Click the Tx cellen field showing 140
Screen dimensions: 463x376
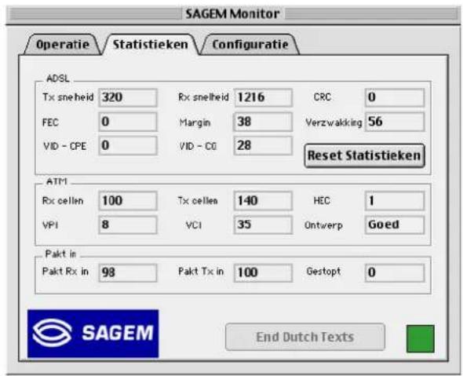click(263, 201)
